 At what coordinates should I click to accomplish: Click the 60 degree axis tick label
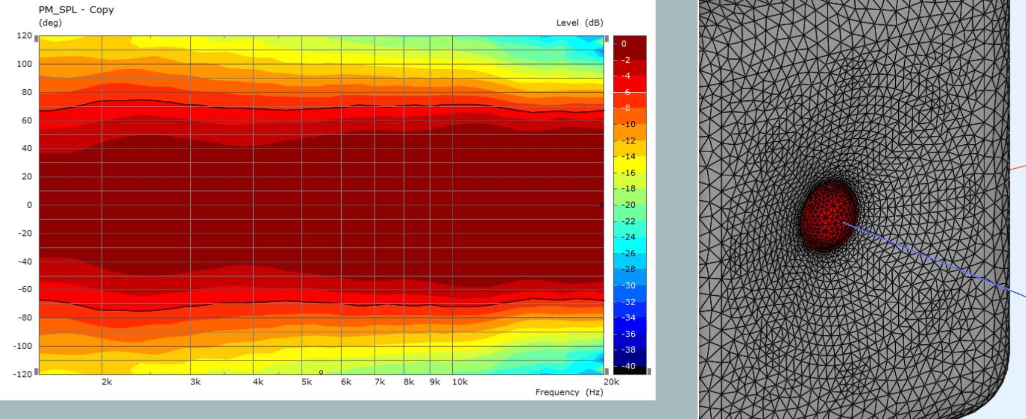27,120
